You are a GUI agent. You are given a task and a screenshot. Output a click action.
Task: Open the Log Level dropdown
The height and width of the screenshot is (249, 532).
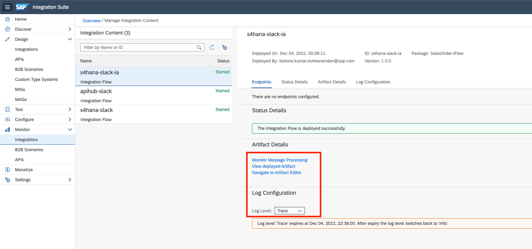(289, 211)
